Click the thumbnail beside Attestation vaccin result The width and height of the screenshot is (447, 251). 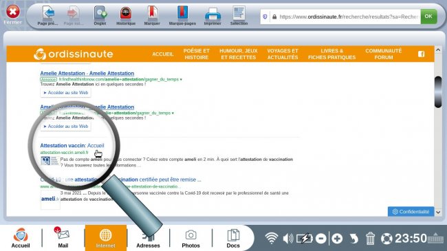tap(50, 161)
